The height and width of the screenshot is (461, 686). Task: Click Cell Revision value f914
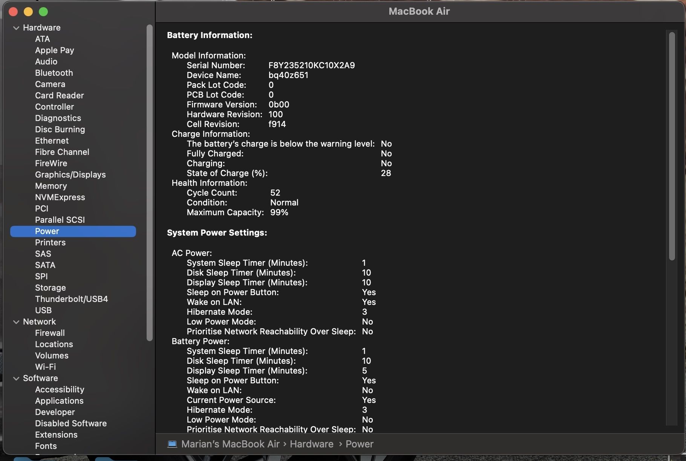click(277, 124)
